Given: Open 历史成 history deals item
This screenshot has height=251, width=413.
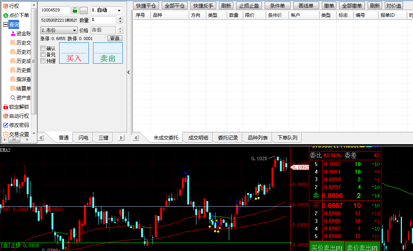Looking at the screenshot, I should (21, 61).
